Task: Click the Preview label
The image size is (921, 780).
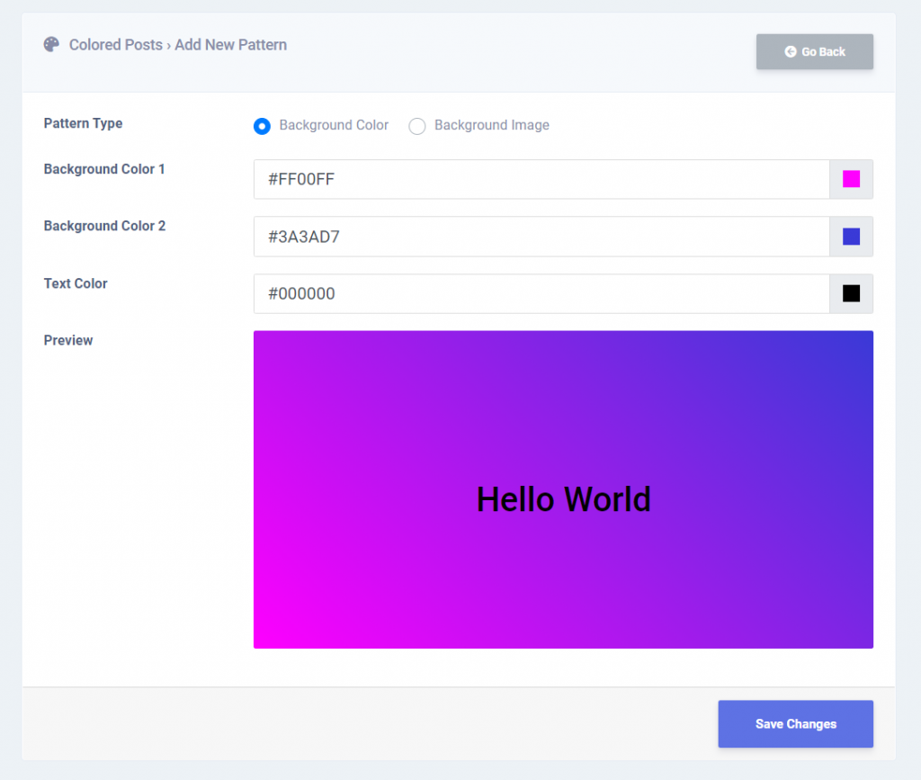Action: click(68, 341)
